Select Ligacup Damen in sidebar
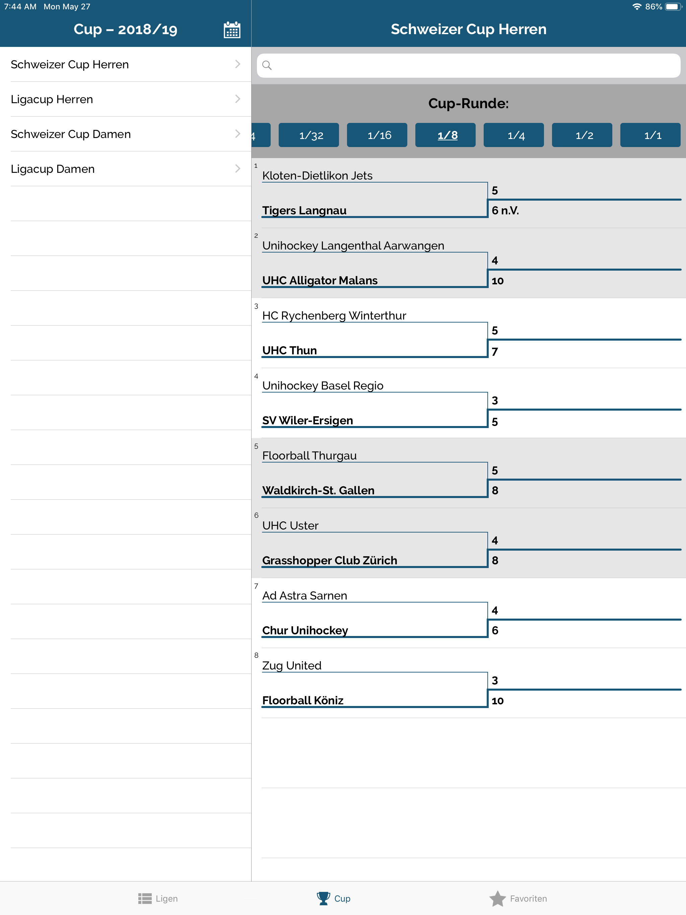Image resolution: width=686 pixels, height=915 pixels. (x=125, y=169)
